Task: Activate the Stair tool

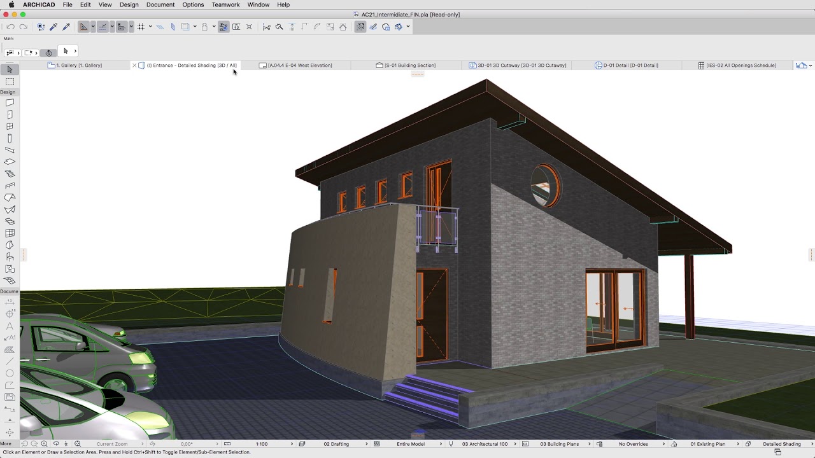Action: coord(10,174)
